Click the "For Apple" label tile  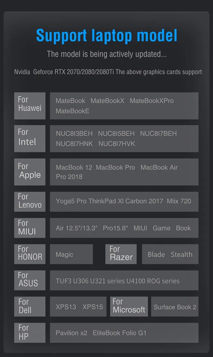[x=30, y=172]
